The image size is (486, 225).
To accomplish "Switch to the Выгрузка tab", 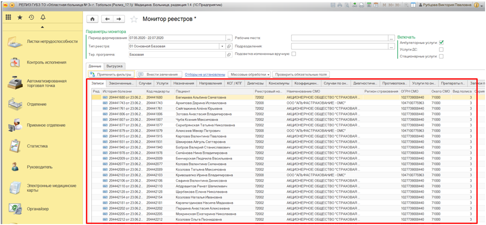I will 115,66.
